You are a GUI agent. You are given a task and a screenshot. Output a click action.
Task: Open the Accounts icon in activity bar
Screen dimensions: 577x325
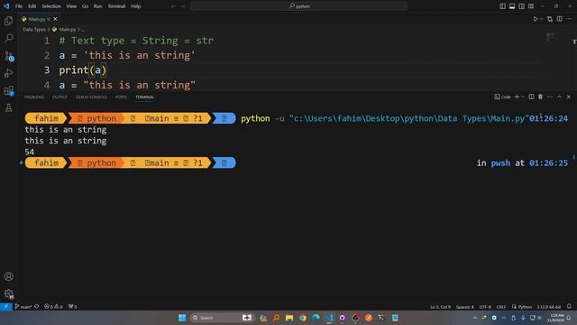coord(8,276)
